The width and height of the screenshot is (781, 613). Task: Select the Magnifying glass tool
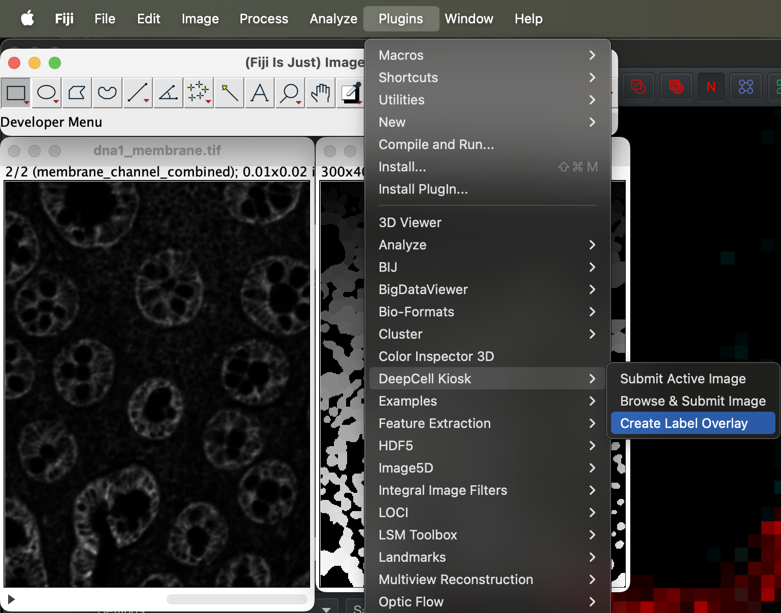click(290, 93)
